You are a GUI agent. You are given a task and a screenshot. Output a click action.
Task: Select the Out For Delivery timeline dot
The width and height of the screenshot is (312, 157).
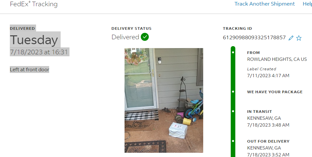(x=233, y=141)
